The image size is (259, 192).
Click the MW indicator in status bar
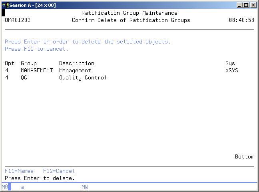tap(85, 187)
